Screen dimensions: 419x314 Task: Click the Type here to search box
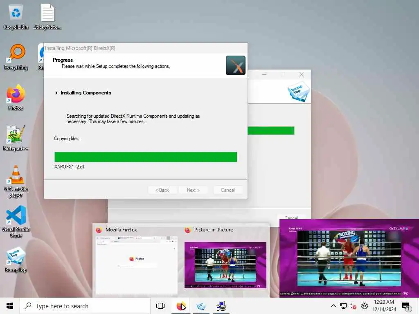click(x=85, y=306)
